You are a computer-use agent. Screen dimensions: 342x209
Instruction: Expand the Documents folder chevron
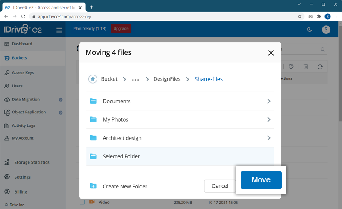click(x=268, y=102)
